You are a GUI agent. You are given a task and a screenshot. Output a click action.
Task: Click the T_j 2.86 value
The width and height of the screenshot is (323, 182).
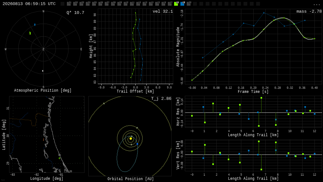tap(161, 99)
